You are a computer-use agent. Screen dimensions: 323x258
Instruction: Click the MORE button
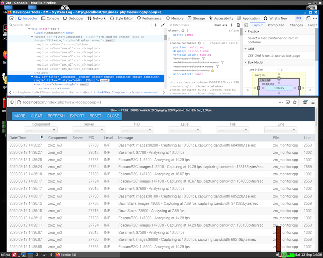point(20,116)
